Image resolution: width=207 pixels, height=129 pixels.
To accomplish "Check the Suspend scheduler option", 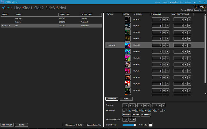I will point(85,125).
